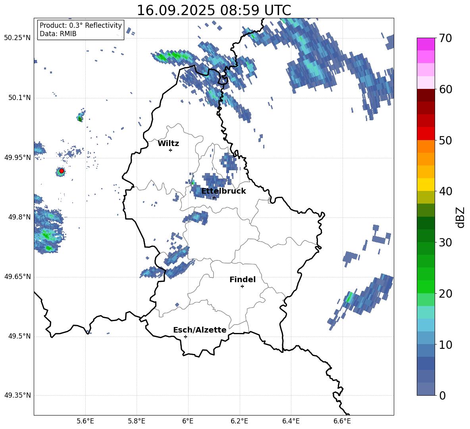Click the Findel location cross marker
The image size is (470, 429).
[242, 287]
